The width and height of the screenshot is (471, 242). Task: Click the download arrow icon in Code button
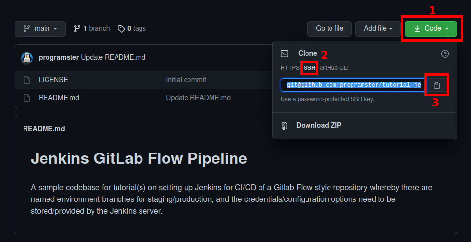[417, 29]
